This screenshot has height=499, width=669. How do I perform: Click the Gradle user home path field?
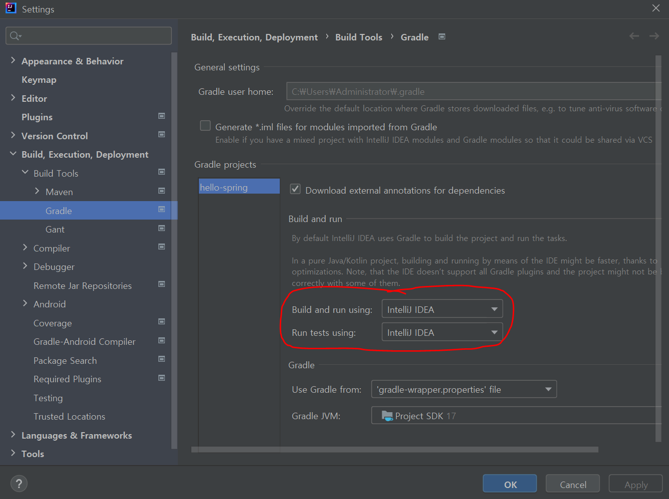point(474,91)
